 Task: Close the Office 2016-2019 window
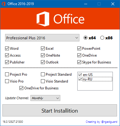tap(113, 4)
